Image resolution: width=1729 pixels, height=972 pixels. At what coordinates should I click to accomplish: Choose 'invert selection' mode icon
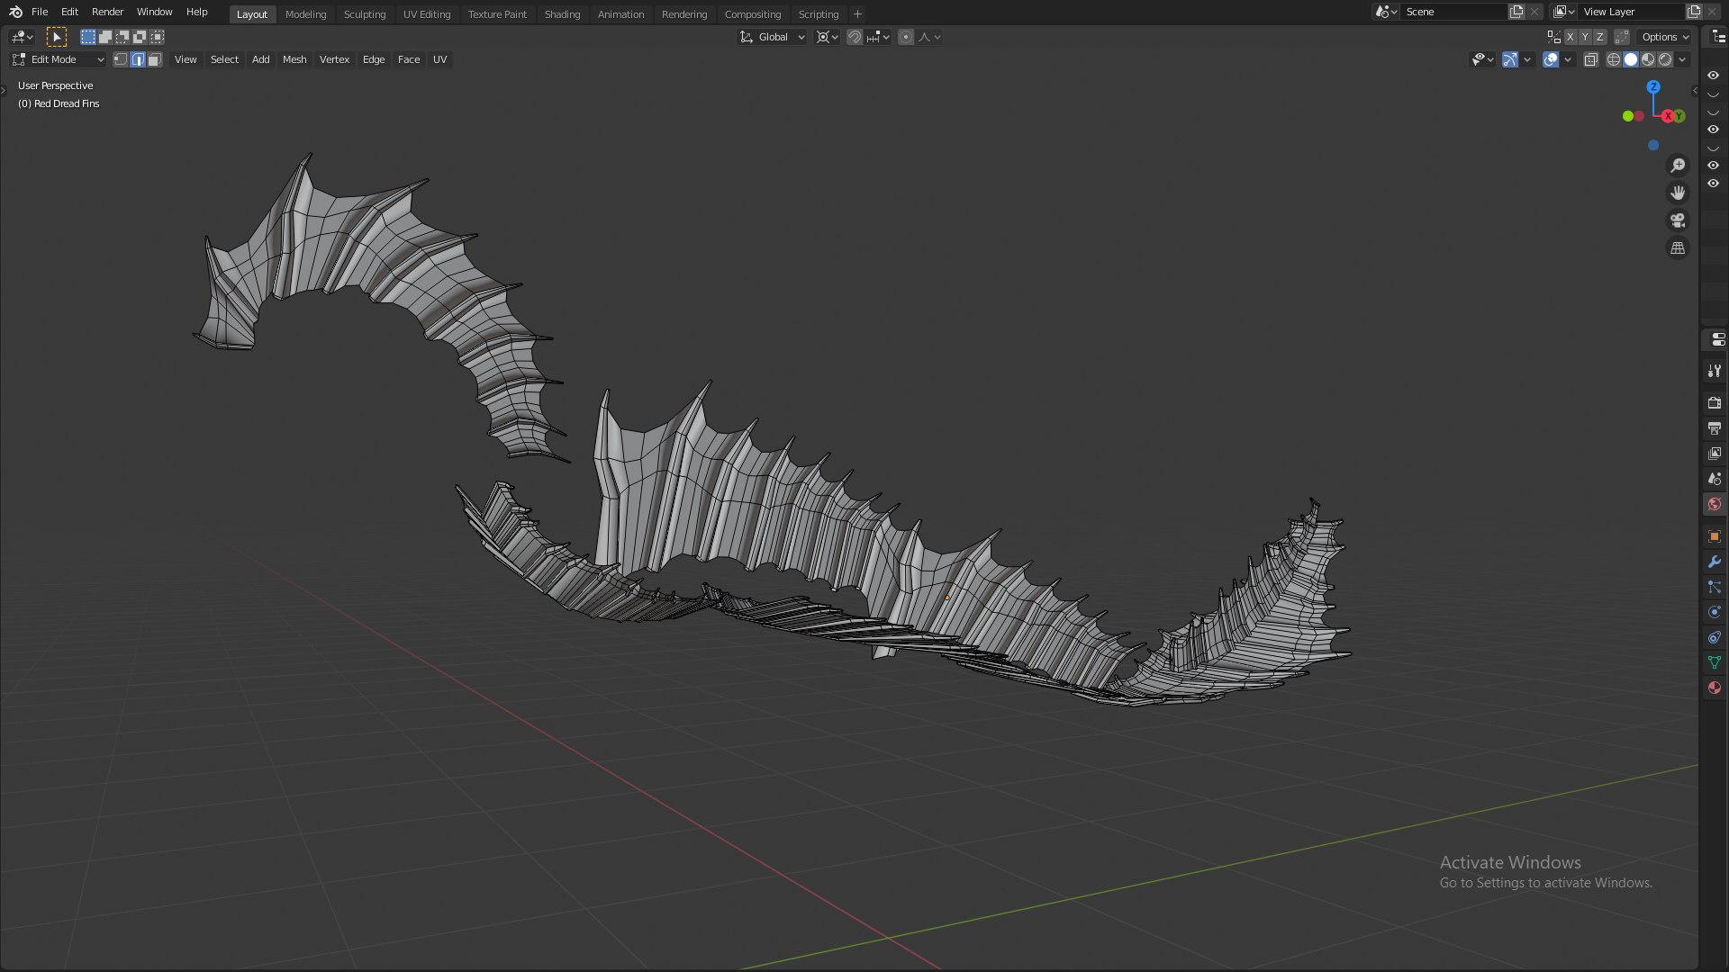[x=140, y=37]
